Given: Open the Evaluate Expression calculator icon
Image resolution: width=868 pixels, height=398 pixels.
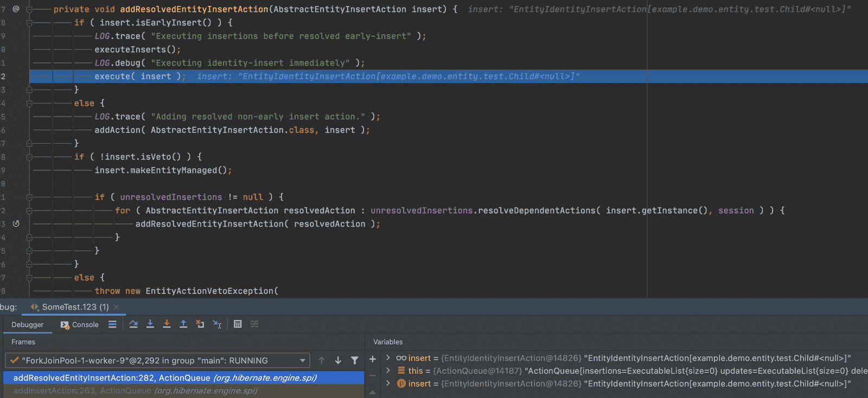Looking at the screenshot, I should pos(238,324).
